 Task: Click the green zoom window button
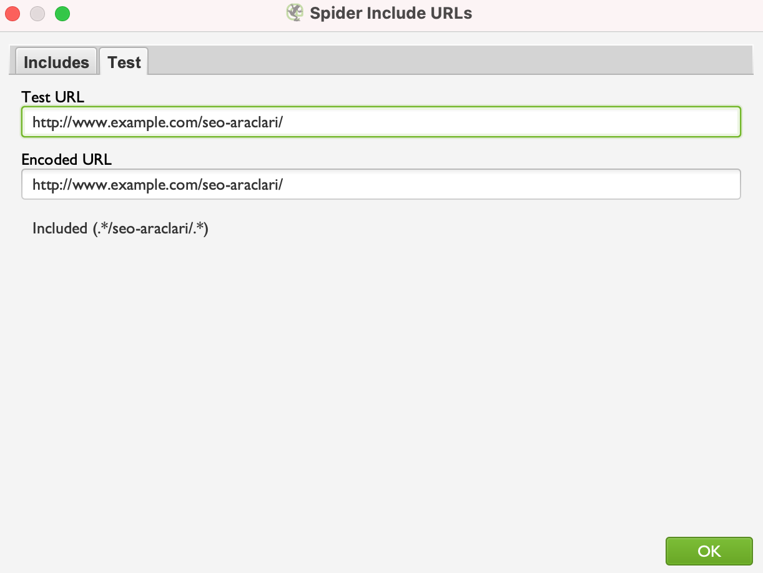pos(62,14)
